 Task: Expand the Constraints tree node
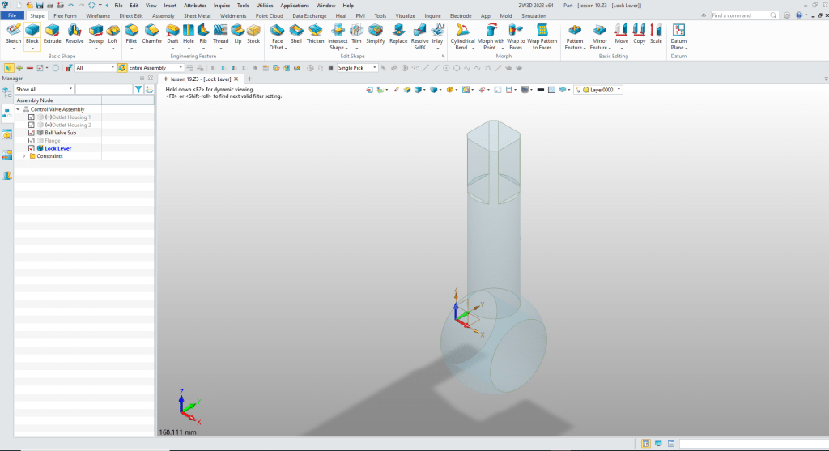(23, 156)
